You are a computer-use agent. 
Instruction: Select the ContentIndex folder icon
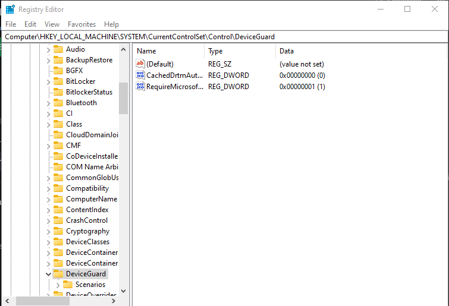[x=58, y=210]
